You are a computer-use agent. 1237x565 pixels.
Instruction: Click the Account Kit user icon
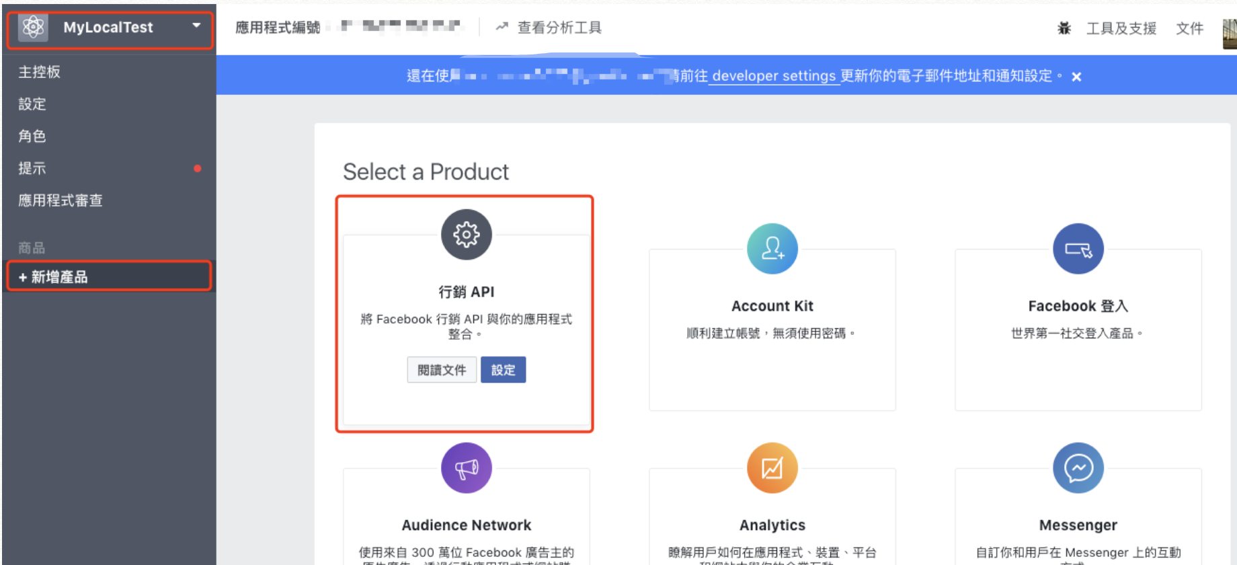pos(772,249)
